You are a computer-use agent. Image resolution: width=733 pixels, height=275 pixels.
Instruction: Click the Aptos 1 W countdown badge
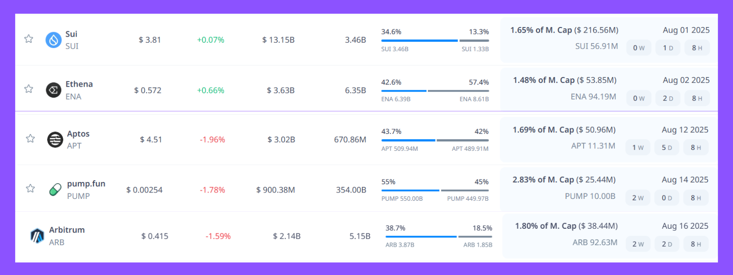coord(638,148)
